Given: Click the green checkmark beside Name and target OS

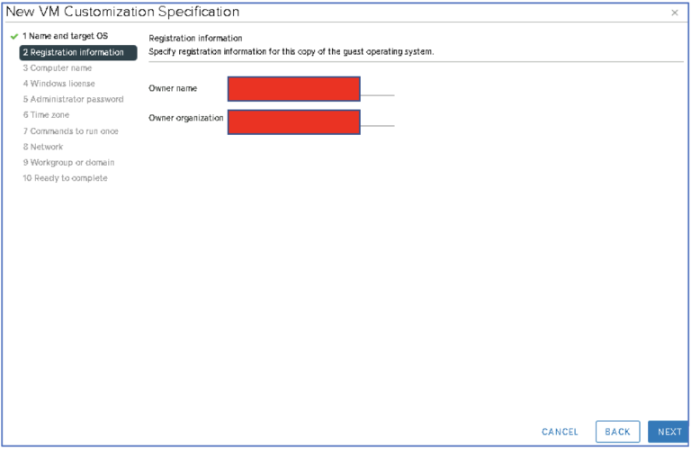Looking at the screenshot, I should 13,36.
